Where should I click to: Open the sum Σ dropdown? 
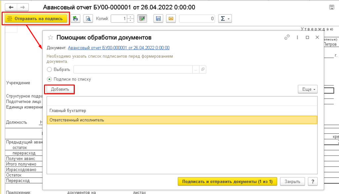225,19
